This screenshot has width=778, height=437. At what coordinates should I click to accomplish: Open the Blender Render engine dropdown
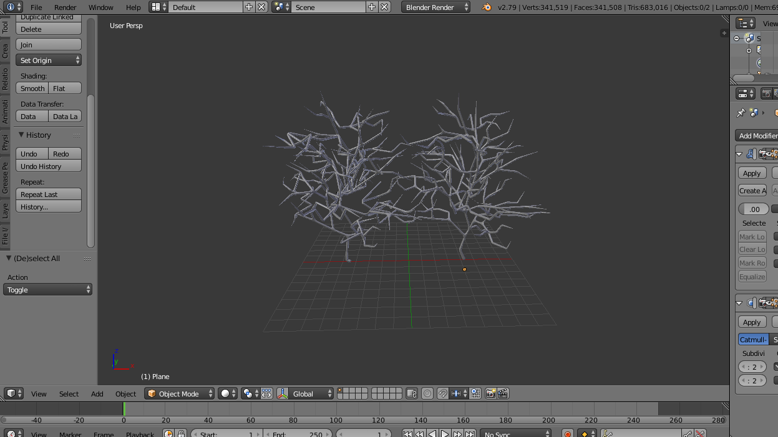[436, 7]
